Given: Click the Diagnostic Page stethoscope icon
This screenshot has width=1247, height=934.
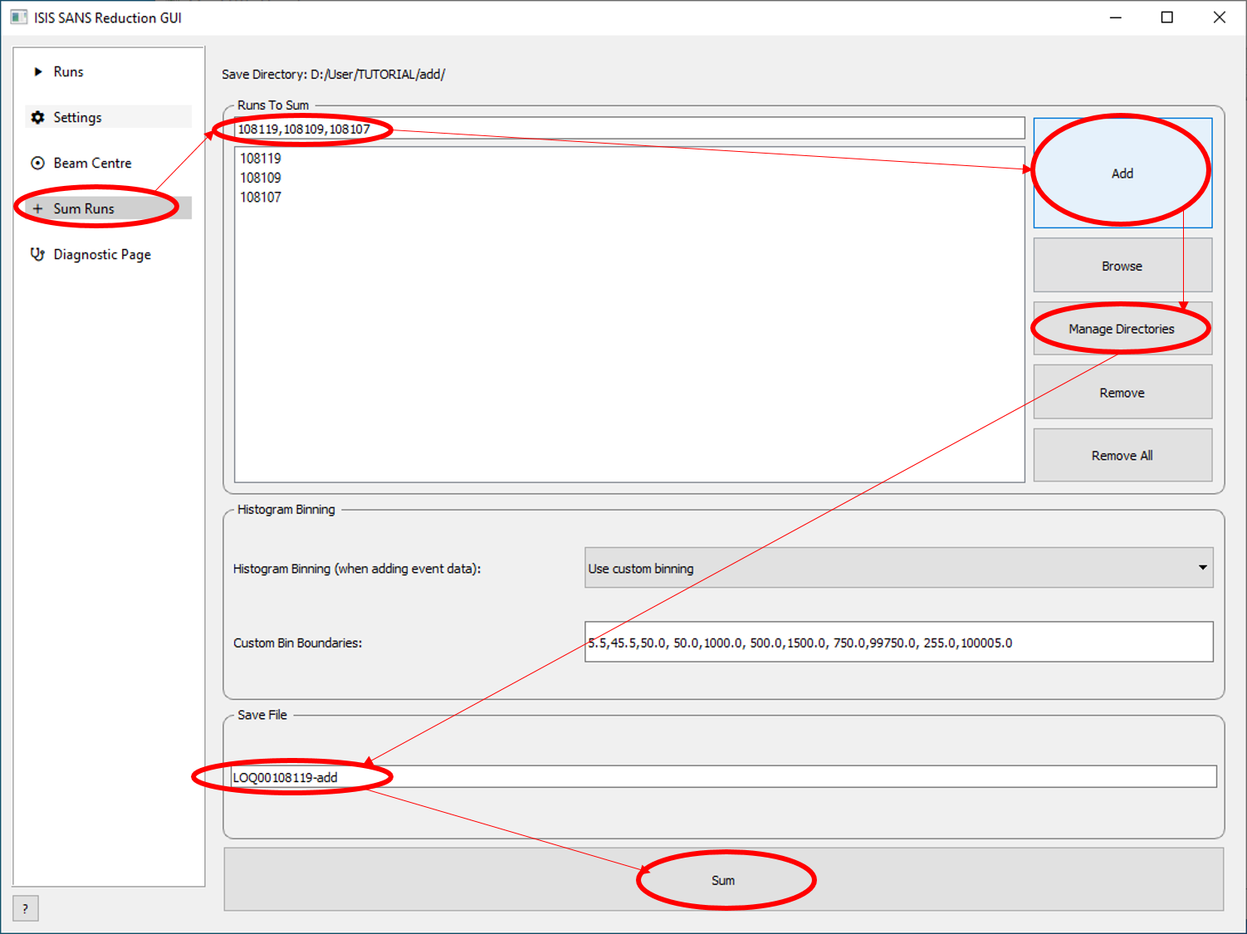Looking at the screenshot, I should point(37,254).
